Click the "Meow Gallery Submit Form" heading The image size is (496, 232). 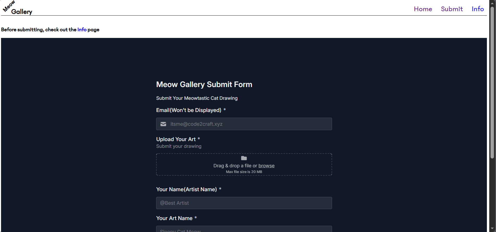tap(204, 84)
